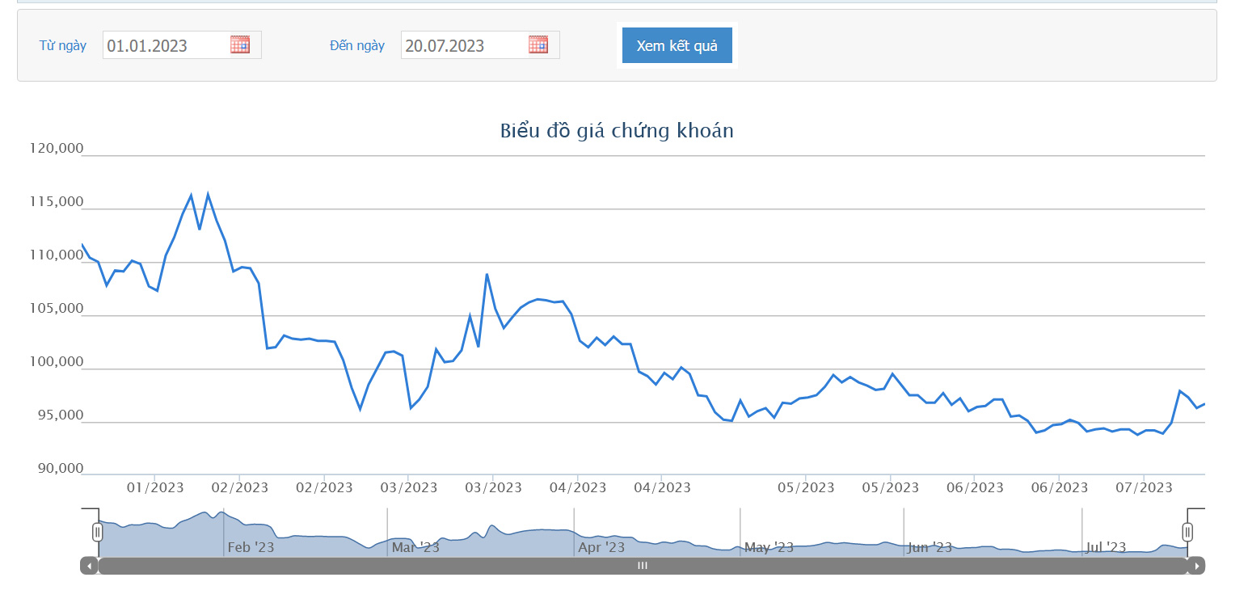Click the scrollbar's right arrow button
The width and height of the screenshot is (1248, 590).
coord(1196,566)
